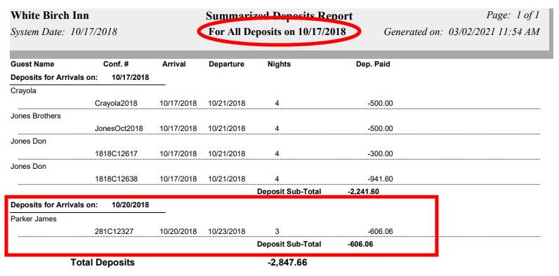The height and width of the screenshot is (276, 559).
Task: Click the Dep. Paid column header
Action: pyautogui.click(x=373, y=64)
